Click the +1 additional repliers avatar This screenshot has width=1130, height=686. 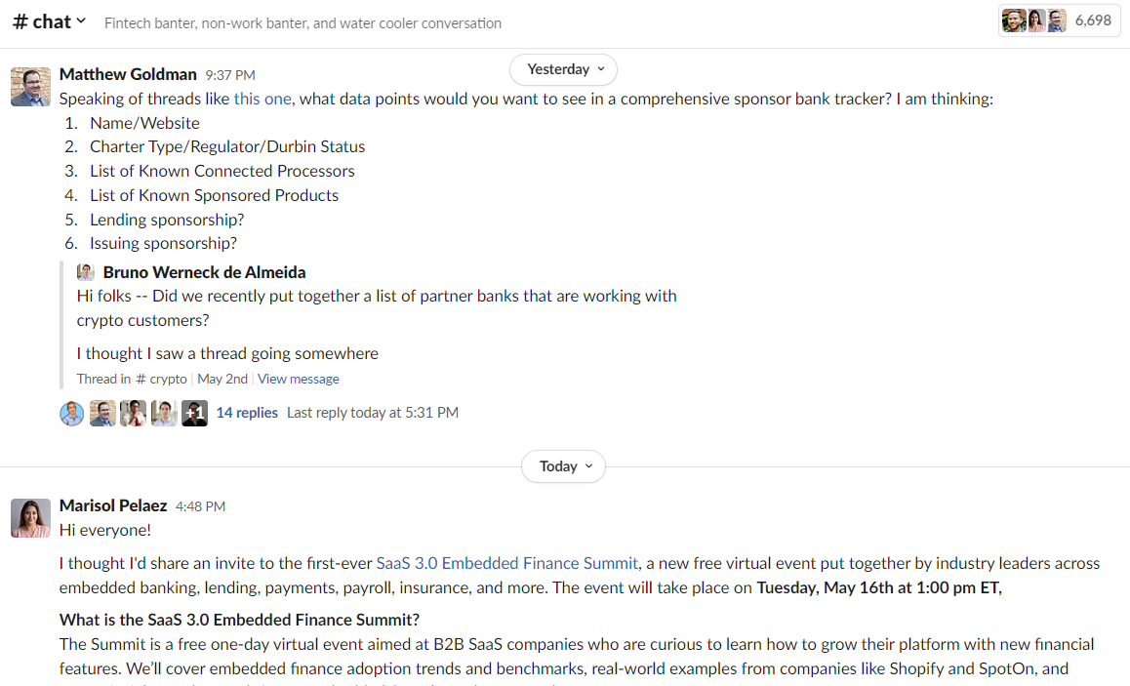click(x=194, y=413)
